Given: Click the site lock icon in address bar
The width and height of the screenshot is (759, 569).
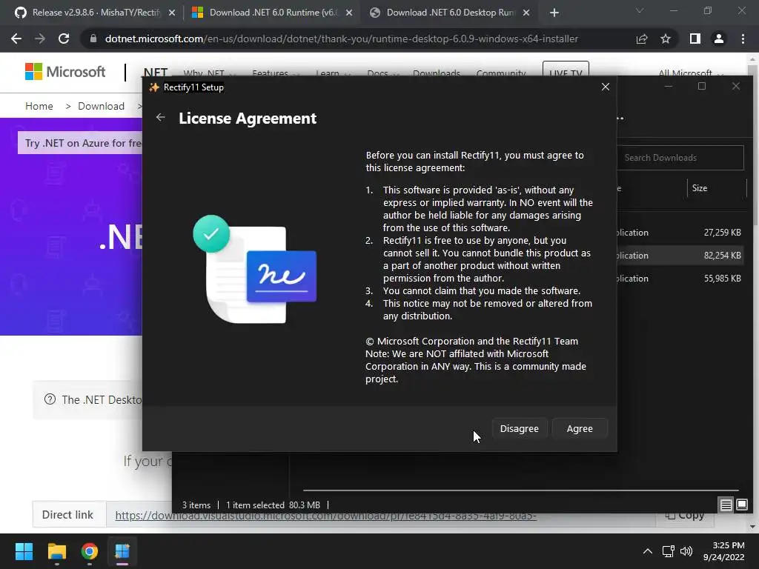Looking at the screenshot, I should click(93, 39).
